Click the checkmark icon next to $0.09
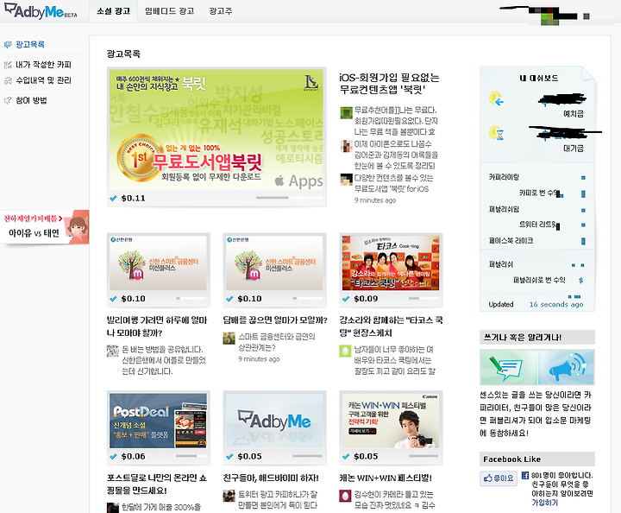Image resolution: width=621 pixels, height=513 pixels. pos(346,299)
